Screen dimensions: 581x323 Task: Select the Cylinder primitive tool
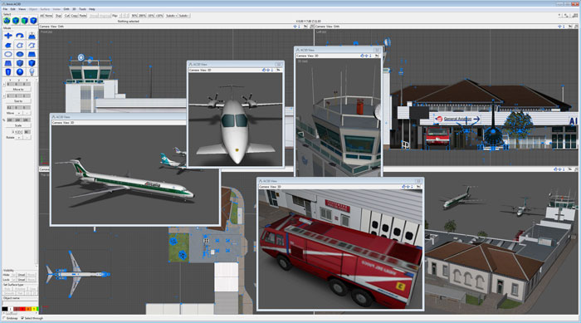point(8,72)
